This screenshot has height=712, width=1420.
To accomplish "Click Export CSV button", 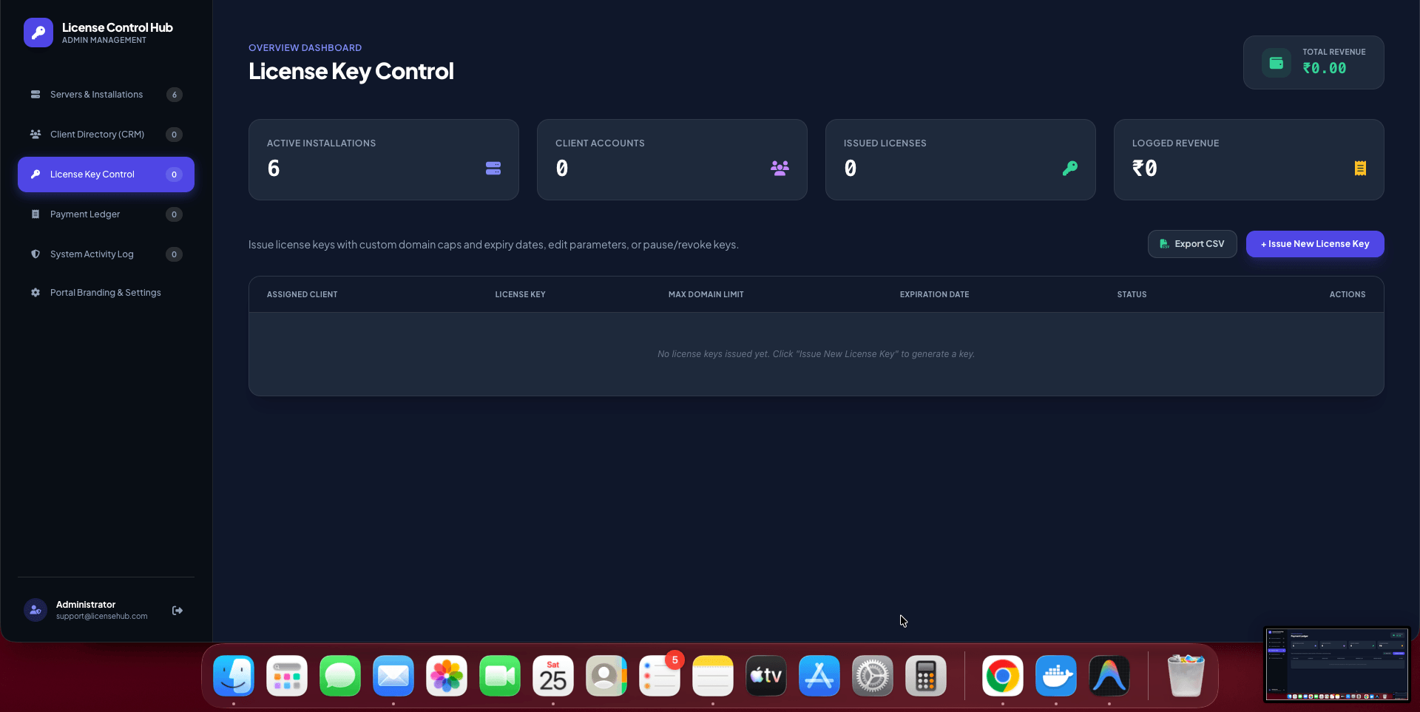I will coord(1192,244).
